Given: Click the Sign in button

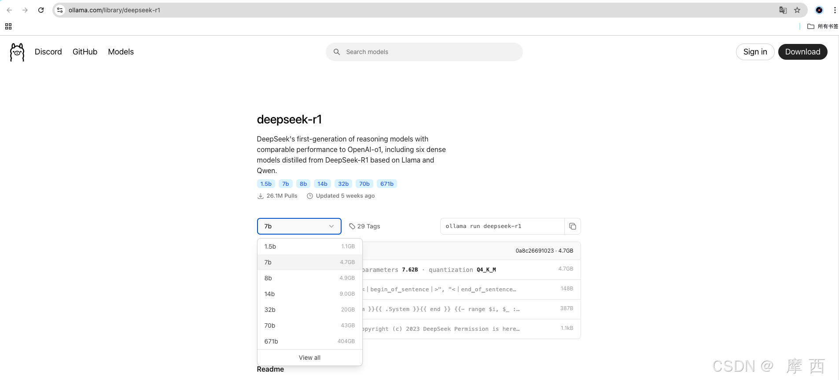Looking at the screenshot, I should 755,52.
